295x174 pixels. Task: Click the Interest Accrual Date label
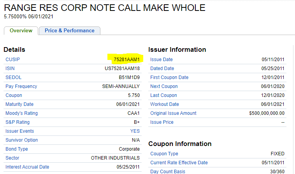point(27,167)
